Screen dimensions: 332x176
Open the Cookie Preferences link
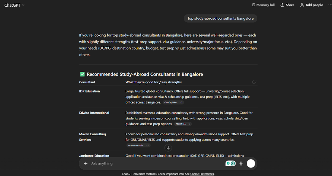tap(202, 174)
